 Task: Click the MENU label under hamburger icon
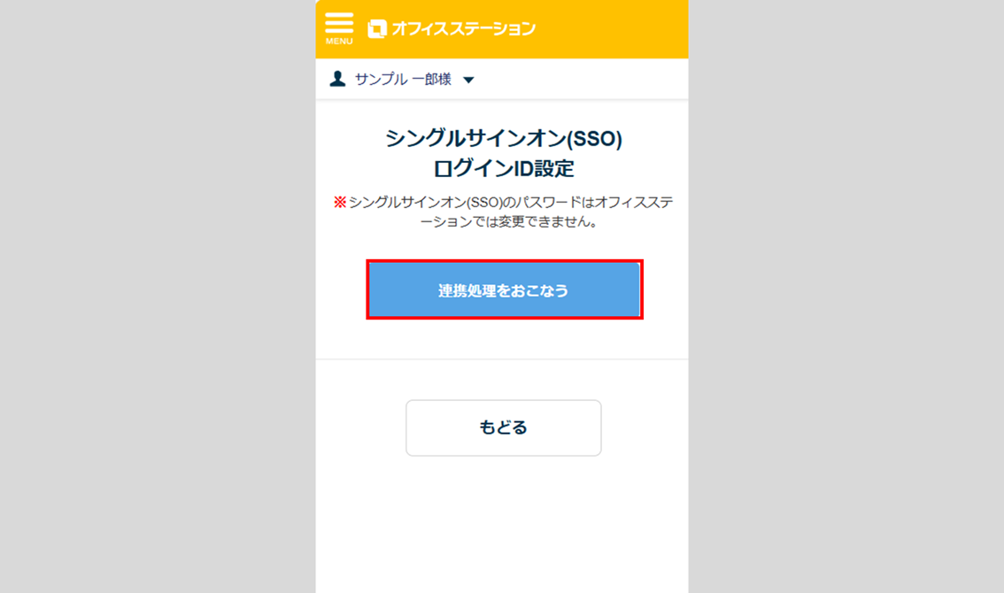click(x=339, y=42)
